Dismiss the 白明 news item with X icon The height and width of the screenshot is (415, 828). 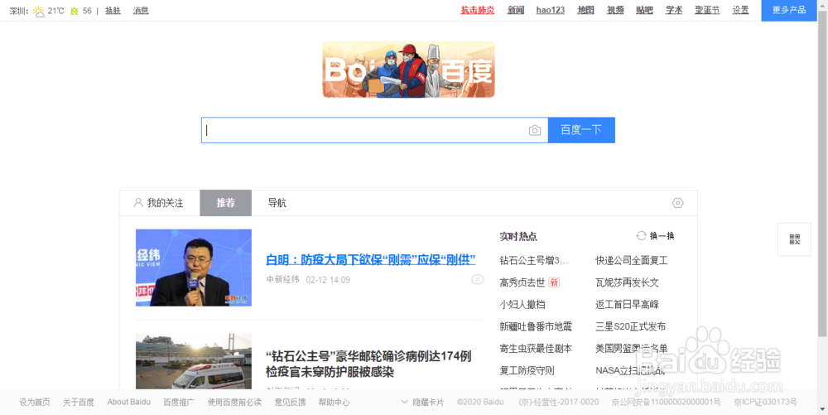[x=478, y=279]
